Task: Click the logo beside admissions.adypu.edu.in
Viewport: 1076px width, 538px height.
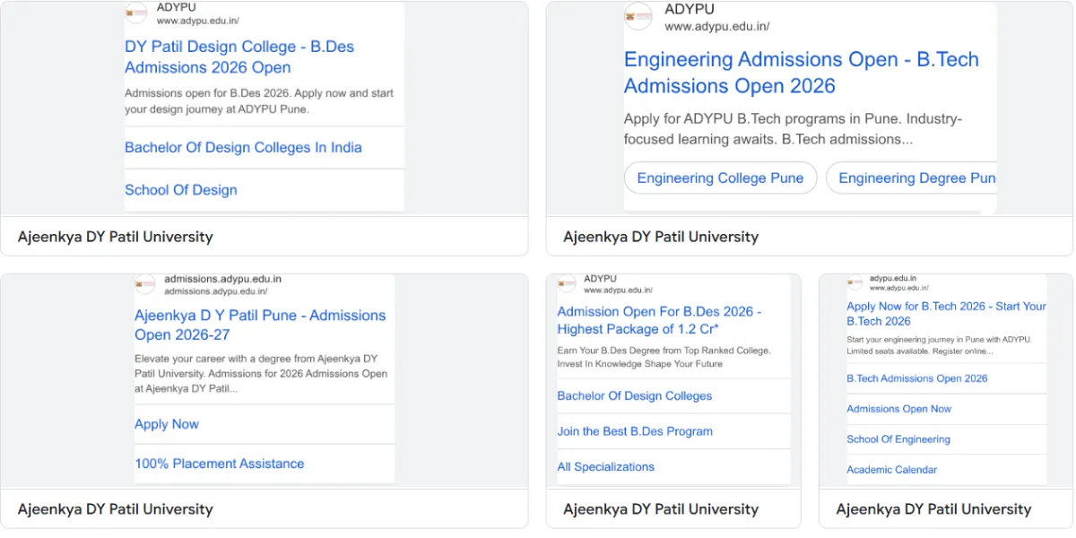Action: pyautogui.click(x=145, y=285)
